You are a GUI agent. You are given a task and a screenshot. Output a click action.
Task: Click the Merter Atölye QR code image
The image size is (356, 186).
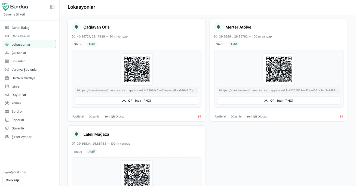(x=279, y=69)
